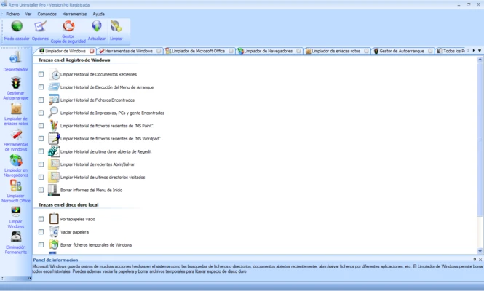Click the Menu de Arranque history icon
This screenshot has height=291, width=484.
(x=54, y=87)
